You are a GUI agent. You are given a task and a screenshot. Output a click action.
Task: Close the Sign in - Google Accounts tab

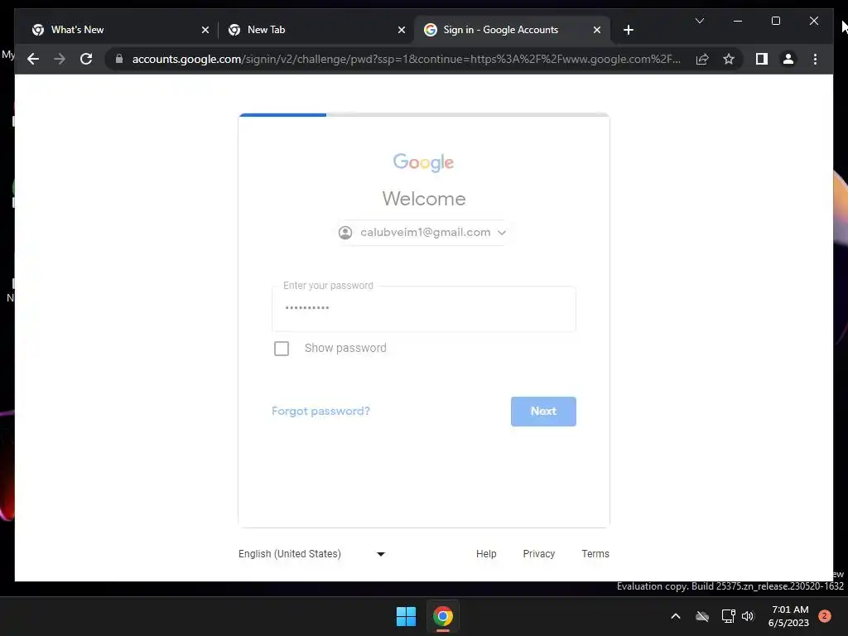pyautogui.click(x=596, y=31)
